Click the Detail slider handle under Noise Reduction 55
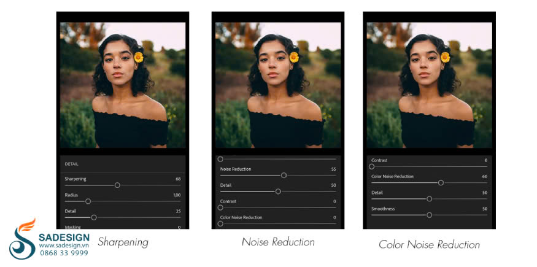 (x=278, y=192)
